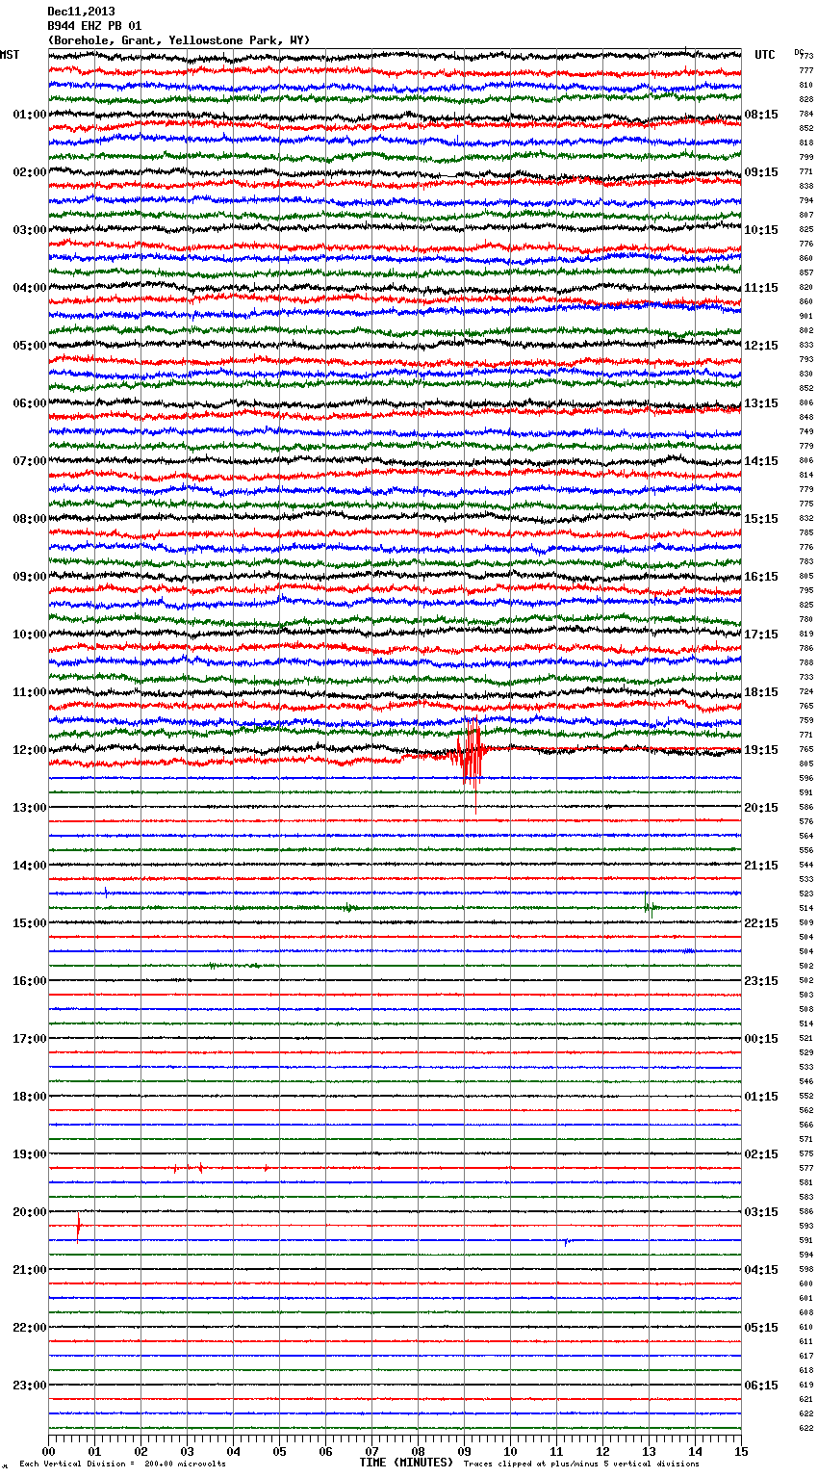
Task: Click the 04:15 UTC time label
Action: click(761, 1270)
